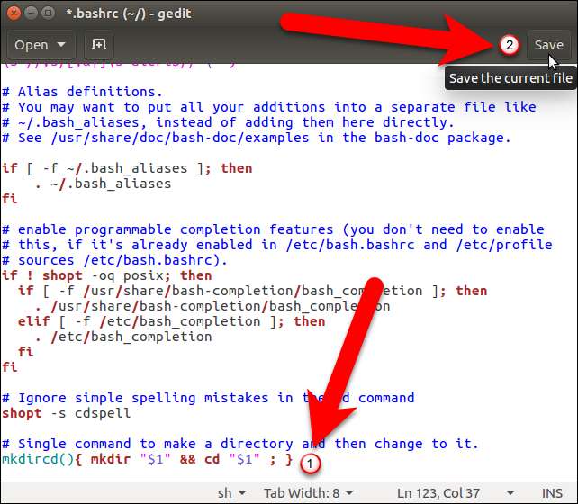Create a new document with the toolbar icon
The image size is (578, 504).
(98, 45)
